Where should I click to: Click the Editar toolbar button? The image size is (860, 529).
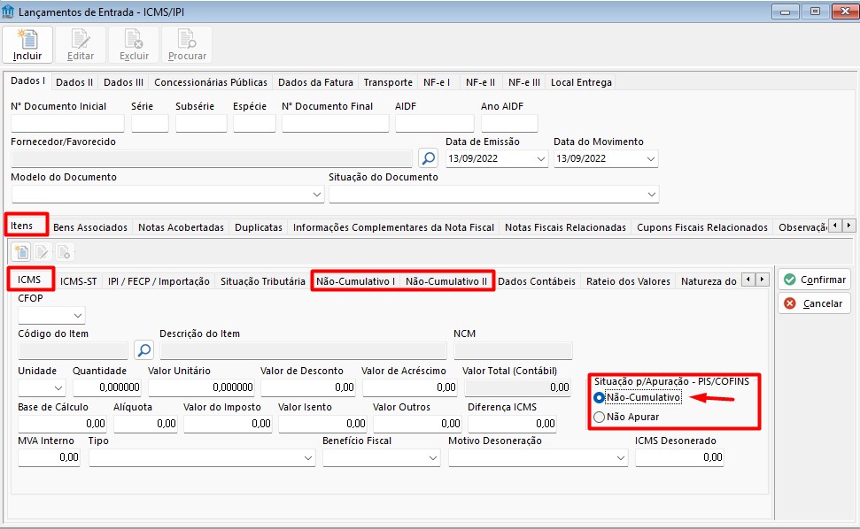(81, 44)
